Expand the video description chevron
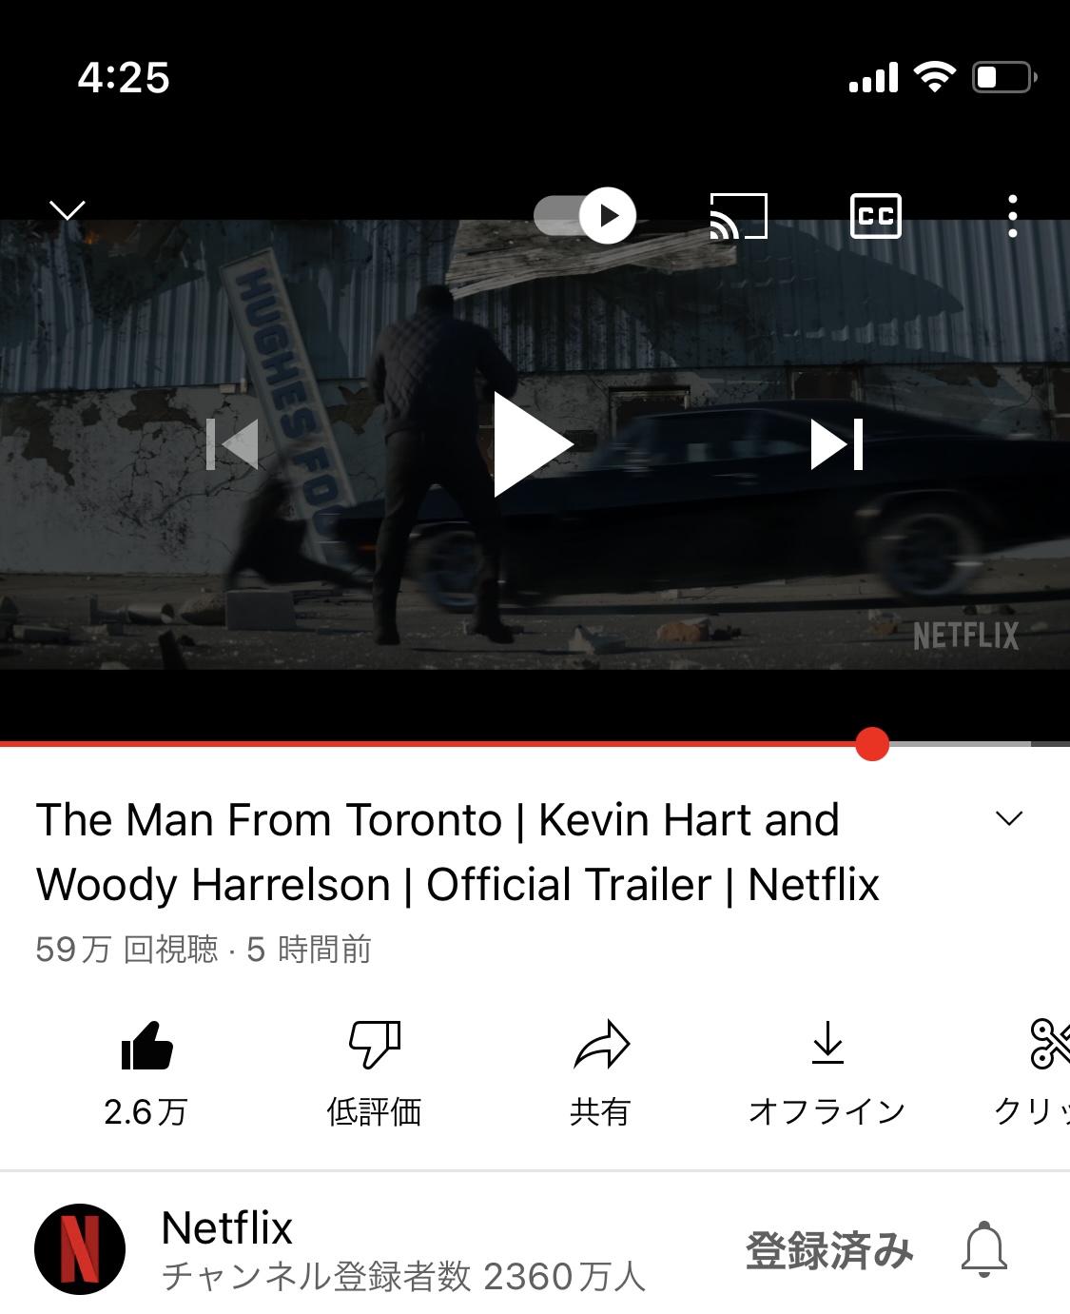The width and height of the screenshot is (1070, 1314). [x=1009, y=818]
